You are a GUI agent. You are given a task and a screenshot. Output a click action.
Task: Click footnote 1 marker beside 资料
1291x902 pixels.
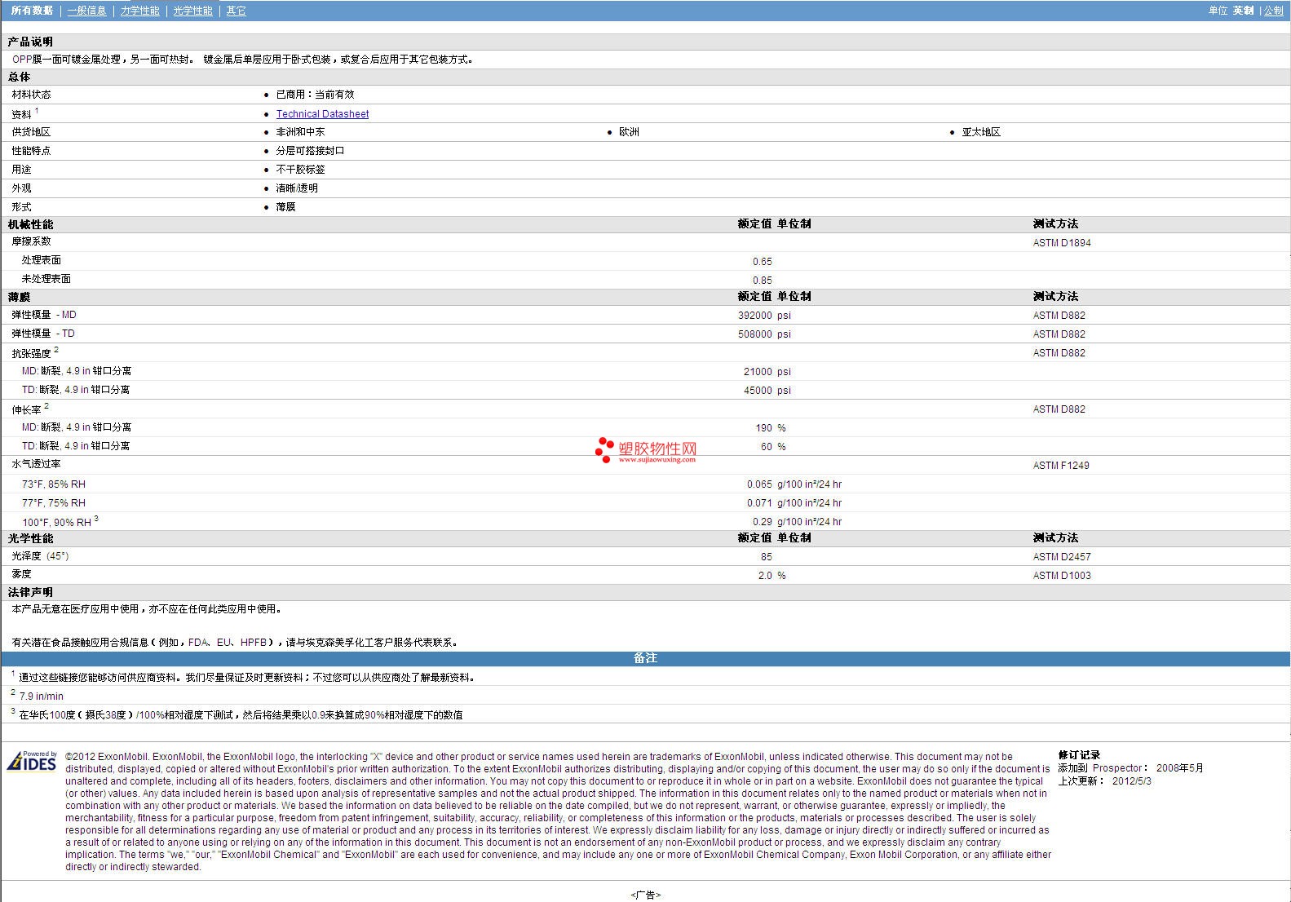coord(37,111)
